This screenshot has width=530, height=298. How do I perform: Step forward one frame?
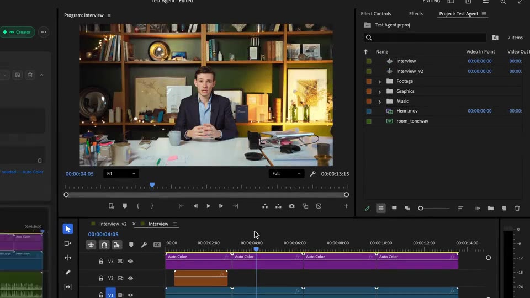[221, 206]
